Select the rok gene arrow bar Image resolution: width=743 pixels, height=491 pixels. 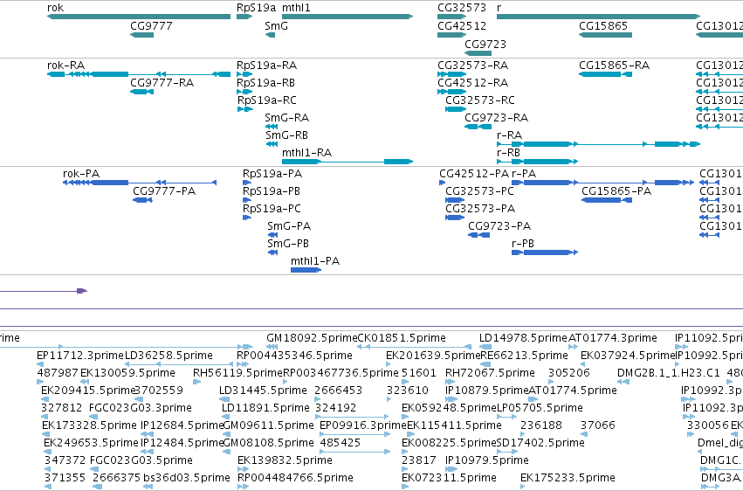click(139, 17)
